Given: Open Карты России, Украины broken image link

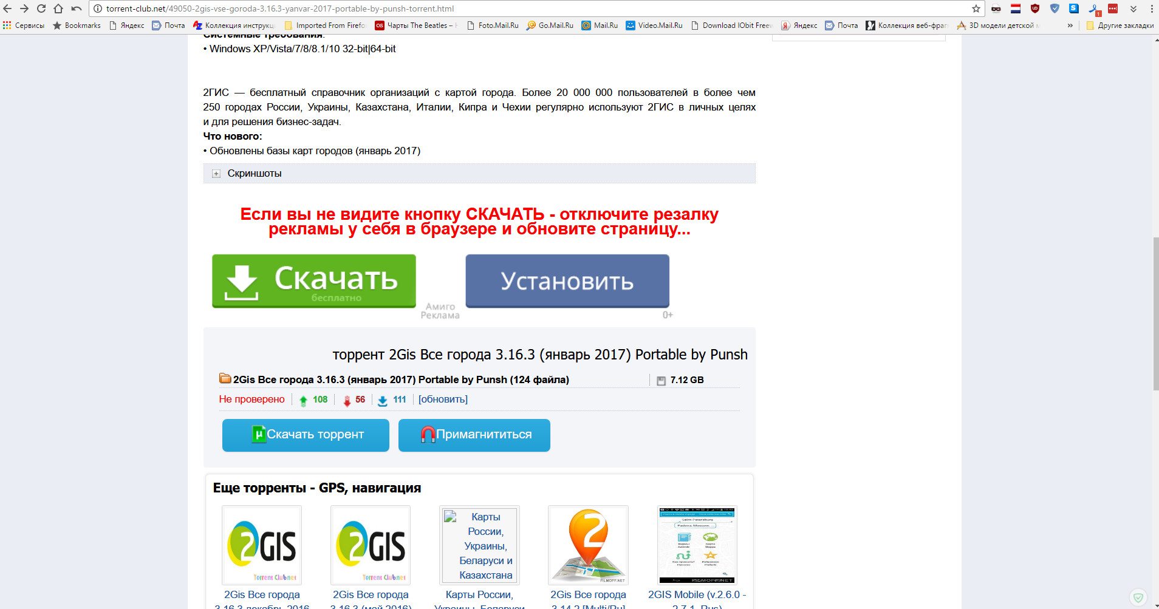Looking at the screenshot, I should (x=479, y=545).
